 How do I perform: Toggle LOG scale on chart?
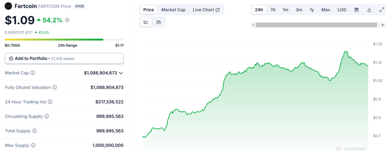click(342, 10)
